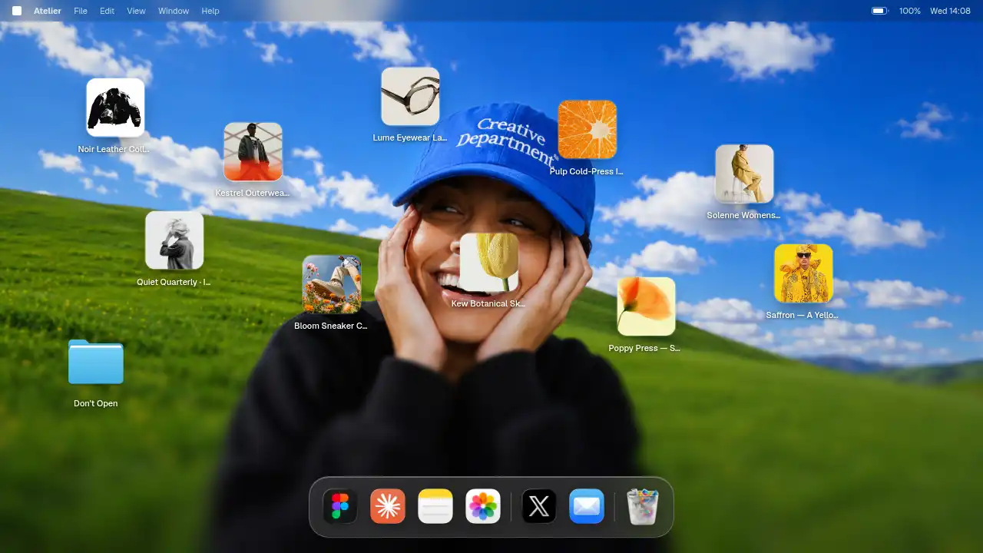Select the Kestrel Outerwea... desktop file
This screenshot has height=553, width=983.
pos(253,160)
